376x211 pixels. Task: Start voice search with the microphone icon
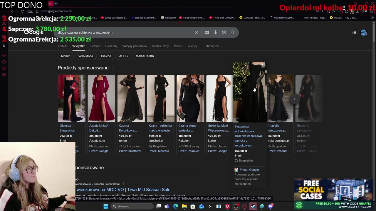[215, 33]
